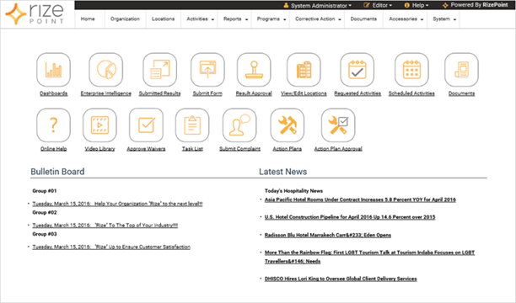
Task: Open the Help dropdown in the top bar
Action: (x=417, y=5)
